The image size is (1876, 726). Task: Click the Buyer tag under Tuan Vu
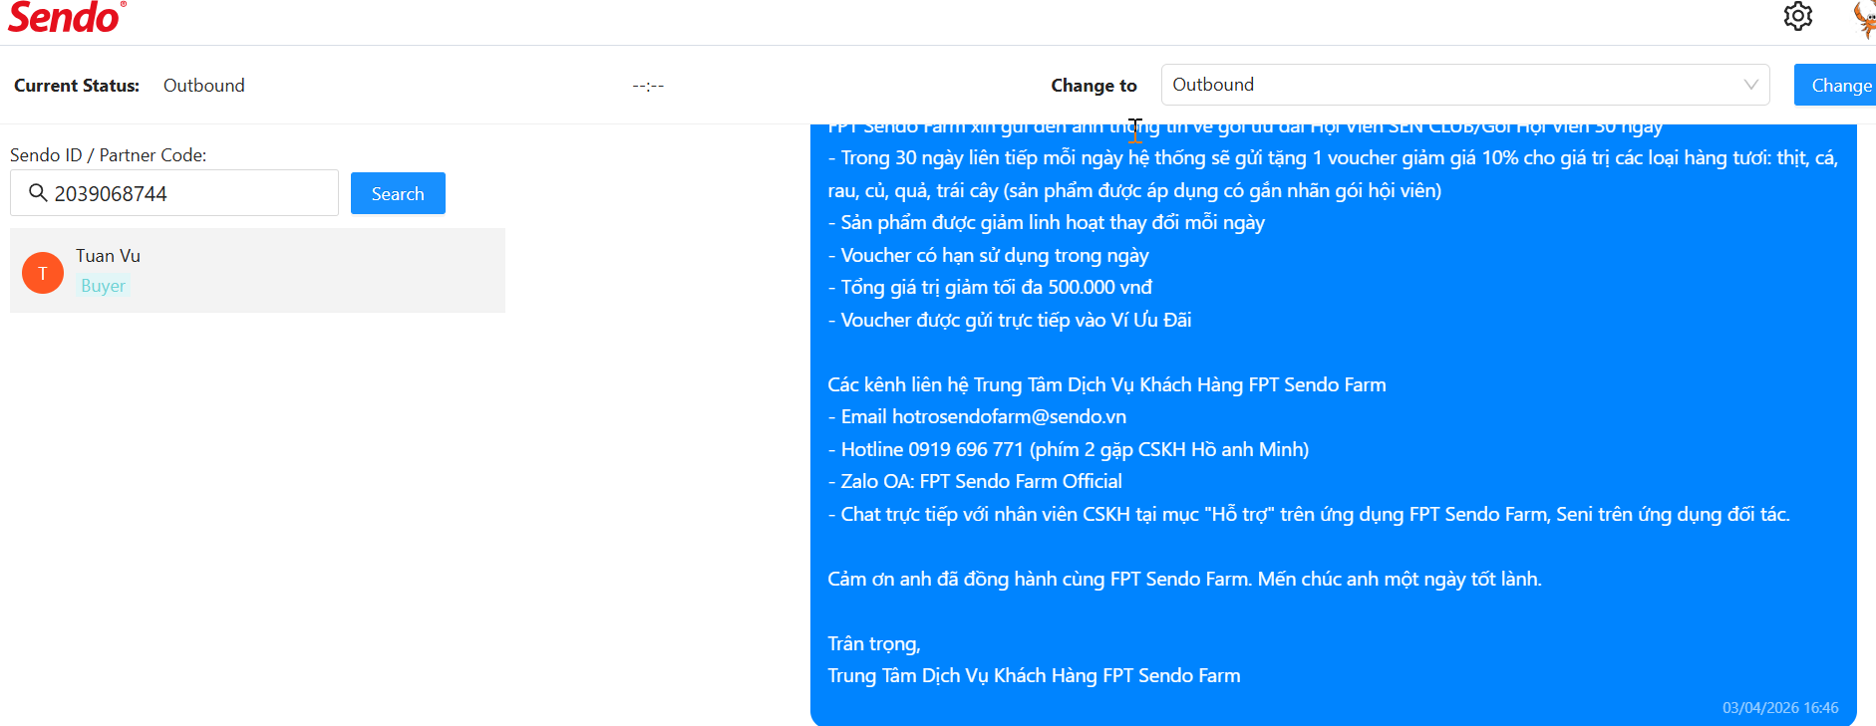tap(104, 286)
